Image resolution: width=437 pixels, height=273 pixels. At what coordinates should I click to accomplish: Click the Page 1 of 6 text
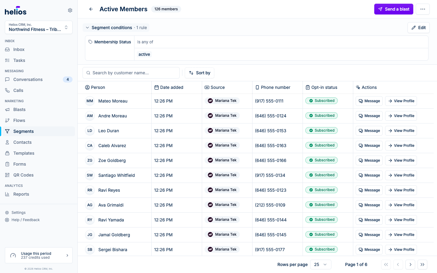[x=356, y=265]
